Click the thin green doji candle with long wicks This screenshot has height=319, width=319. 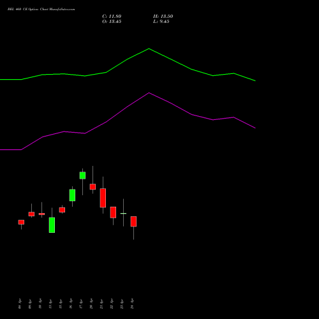123,213
